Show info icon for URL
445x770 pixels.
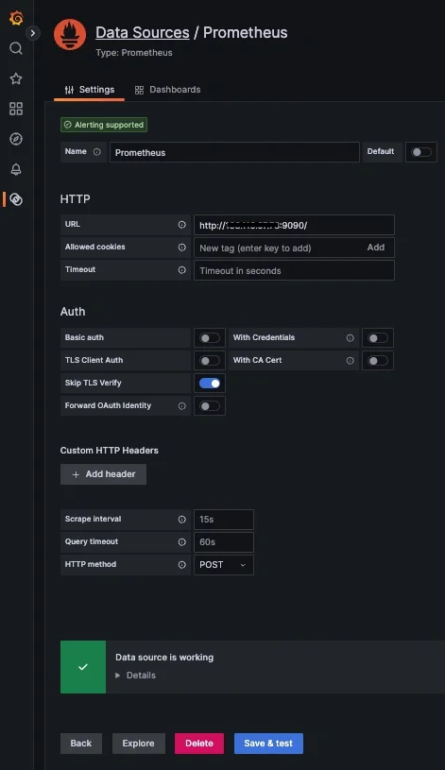pyautogui.click(x=181, y=225)
